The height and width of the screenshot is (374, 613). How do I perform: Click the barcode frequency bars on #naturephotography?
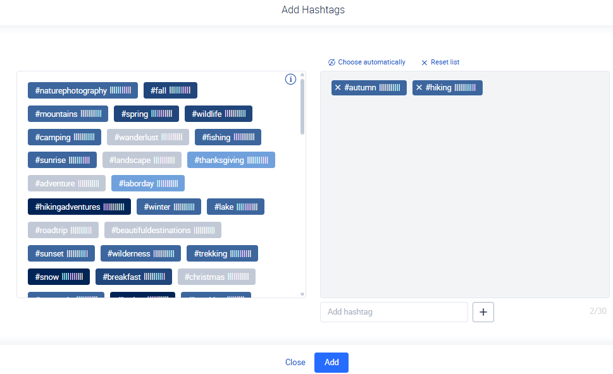(120, 90)
